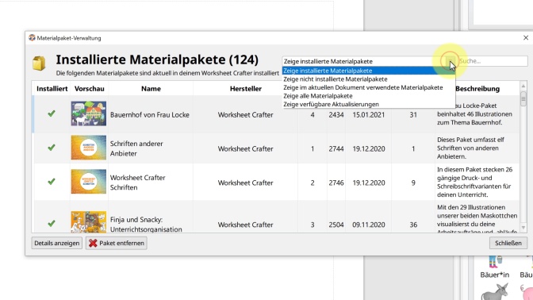Sort by Hersteller column header
This screenshot has height=300, width=533.
245,89
